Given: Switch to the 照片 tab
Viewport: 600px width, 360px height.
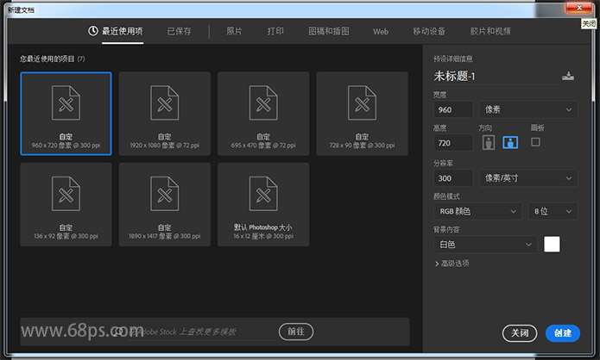Looking at the screenshot, I should (x=234, y=31).
